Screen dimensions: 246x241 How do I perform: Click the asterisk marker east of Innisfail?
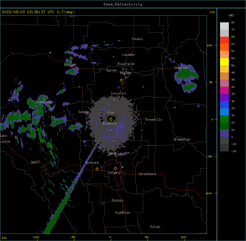[x=143, y=87]
